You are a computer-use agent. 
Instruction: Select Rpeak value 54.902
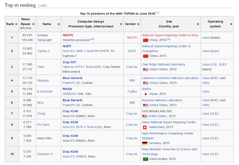tap(27, 54)
